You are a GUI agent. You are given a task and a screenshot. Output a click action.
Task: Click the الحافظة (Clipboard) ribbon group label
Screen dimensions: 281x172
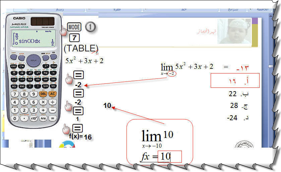click(x=264, y=10)
